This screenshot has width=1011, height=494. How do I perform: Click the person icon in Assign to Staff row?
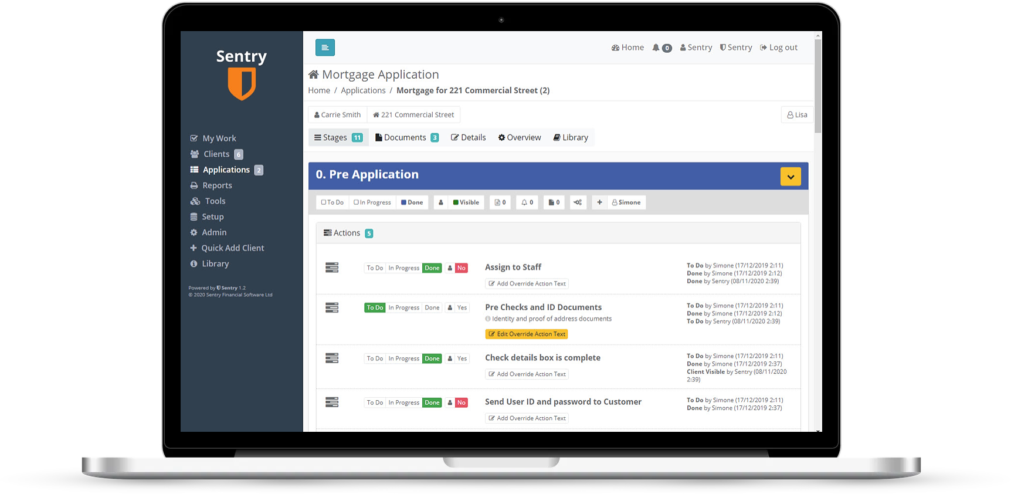click(450, 268)
